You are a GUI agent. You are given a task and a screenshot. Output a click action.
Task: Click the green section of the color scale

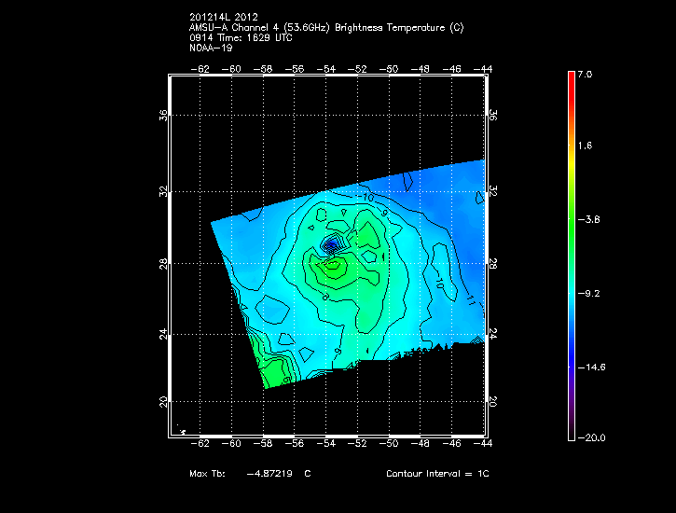point(572,220)
